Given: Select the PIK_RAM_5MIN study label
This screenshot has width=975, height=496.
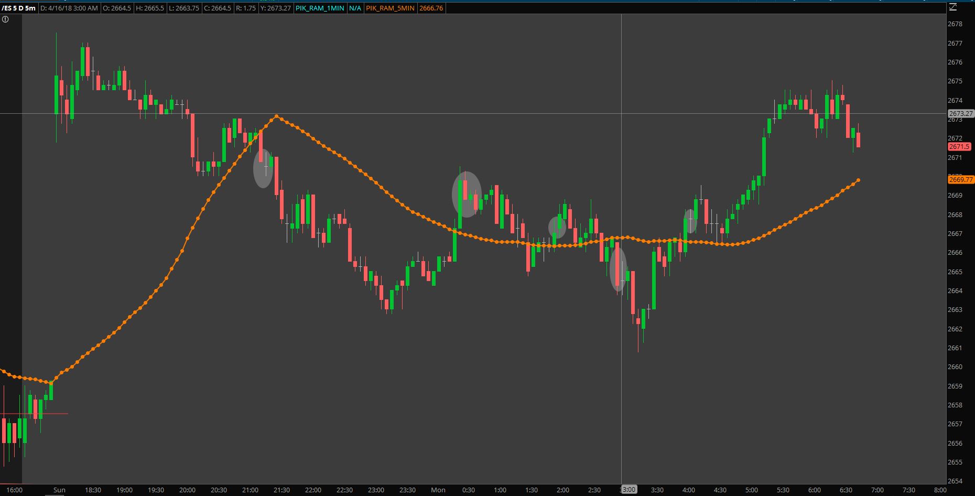Looking at the screenshot, I should (x=390, y=8).
